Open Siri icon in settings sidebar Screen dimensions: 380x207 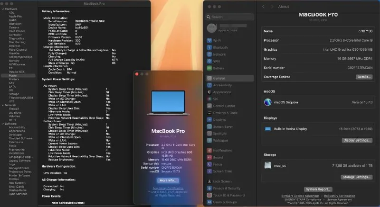click(209, 99)
